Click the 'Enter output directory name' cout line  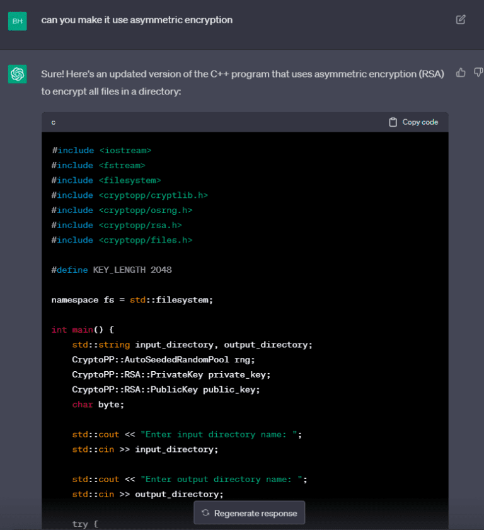click(x=190, y=480)
